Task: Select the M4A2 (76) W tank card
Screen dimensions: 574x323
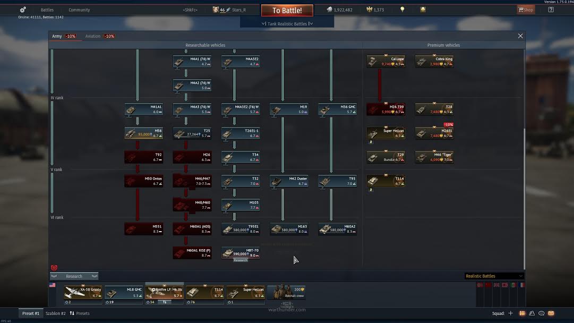Action: point(192,86)
